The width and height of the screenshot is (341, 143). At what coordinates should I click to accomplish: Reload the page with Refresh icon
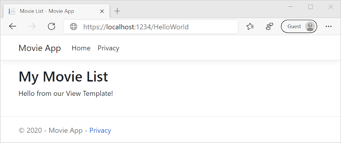(52, 27)
